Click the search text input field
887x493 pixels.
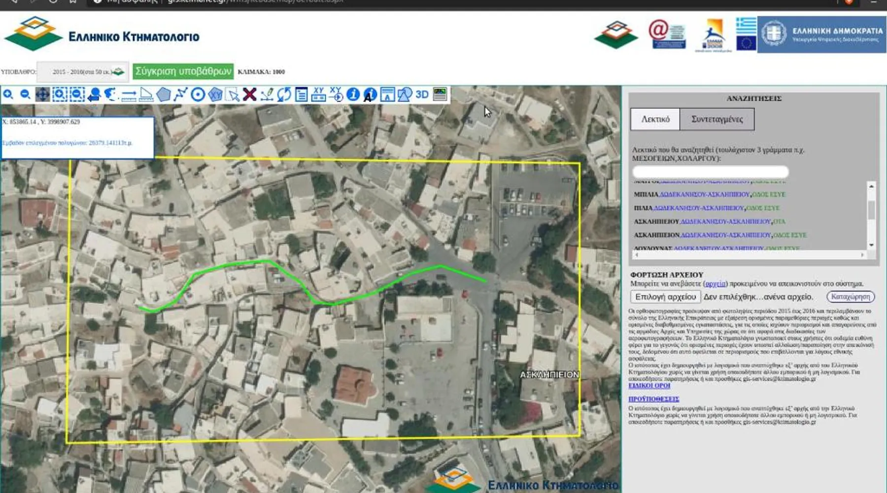710,172
